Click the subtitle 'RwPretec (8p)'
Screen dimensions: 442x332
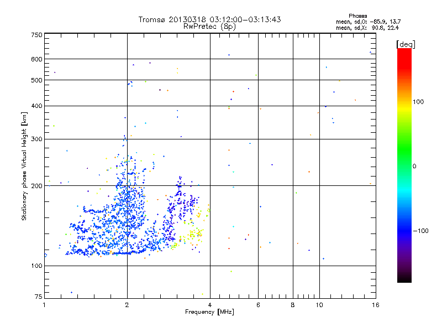pyautogui.click(x=209, y=27)
